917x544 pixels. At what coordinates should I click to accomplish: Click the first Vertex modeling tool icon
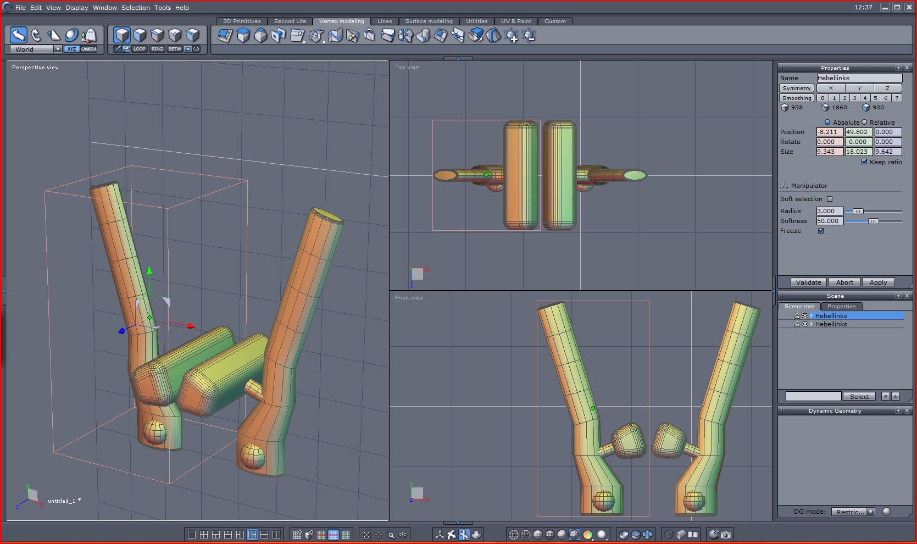[225, 36]
